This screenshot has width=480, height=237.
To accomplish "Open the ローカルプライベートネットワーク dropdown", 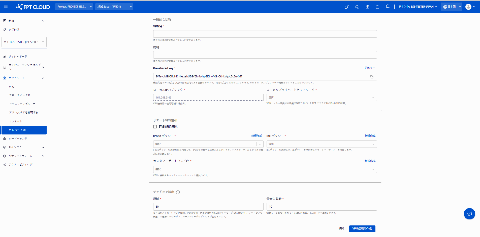I will click(x=322, y=98).
